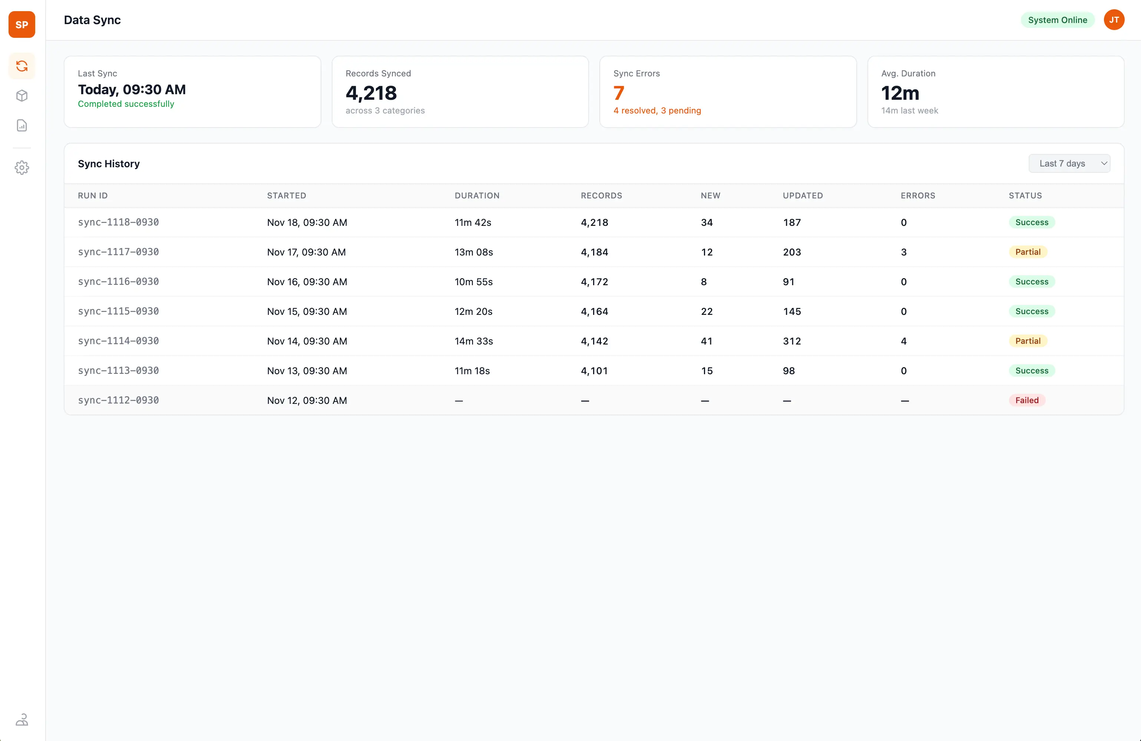This screenshot has height=741, width=1141.
Task: Sort by the UPDATED column header
Action: click(803, 195)
